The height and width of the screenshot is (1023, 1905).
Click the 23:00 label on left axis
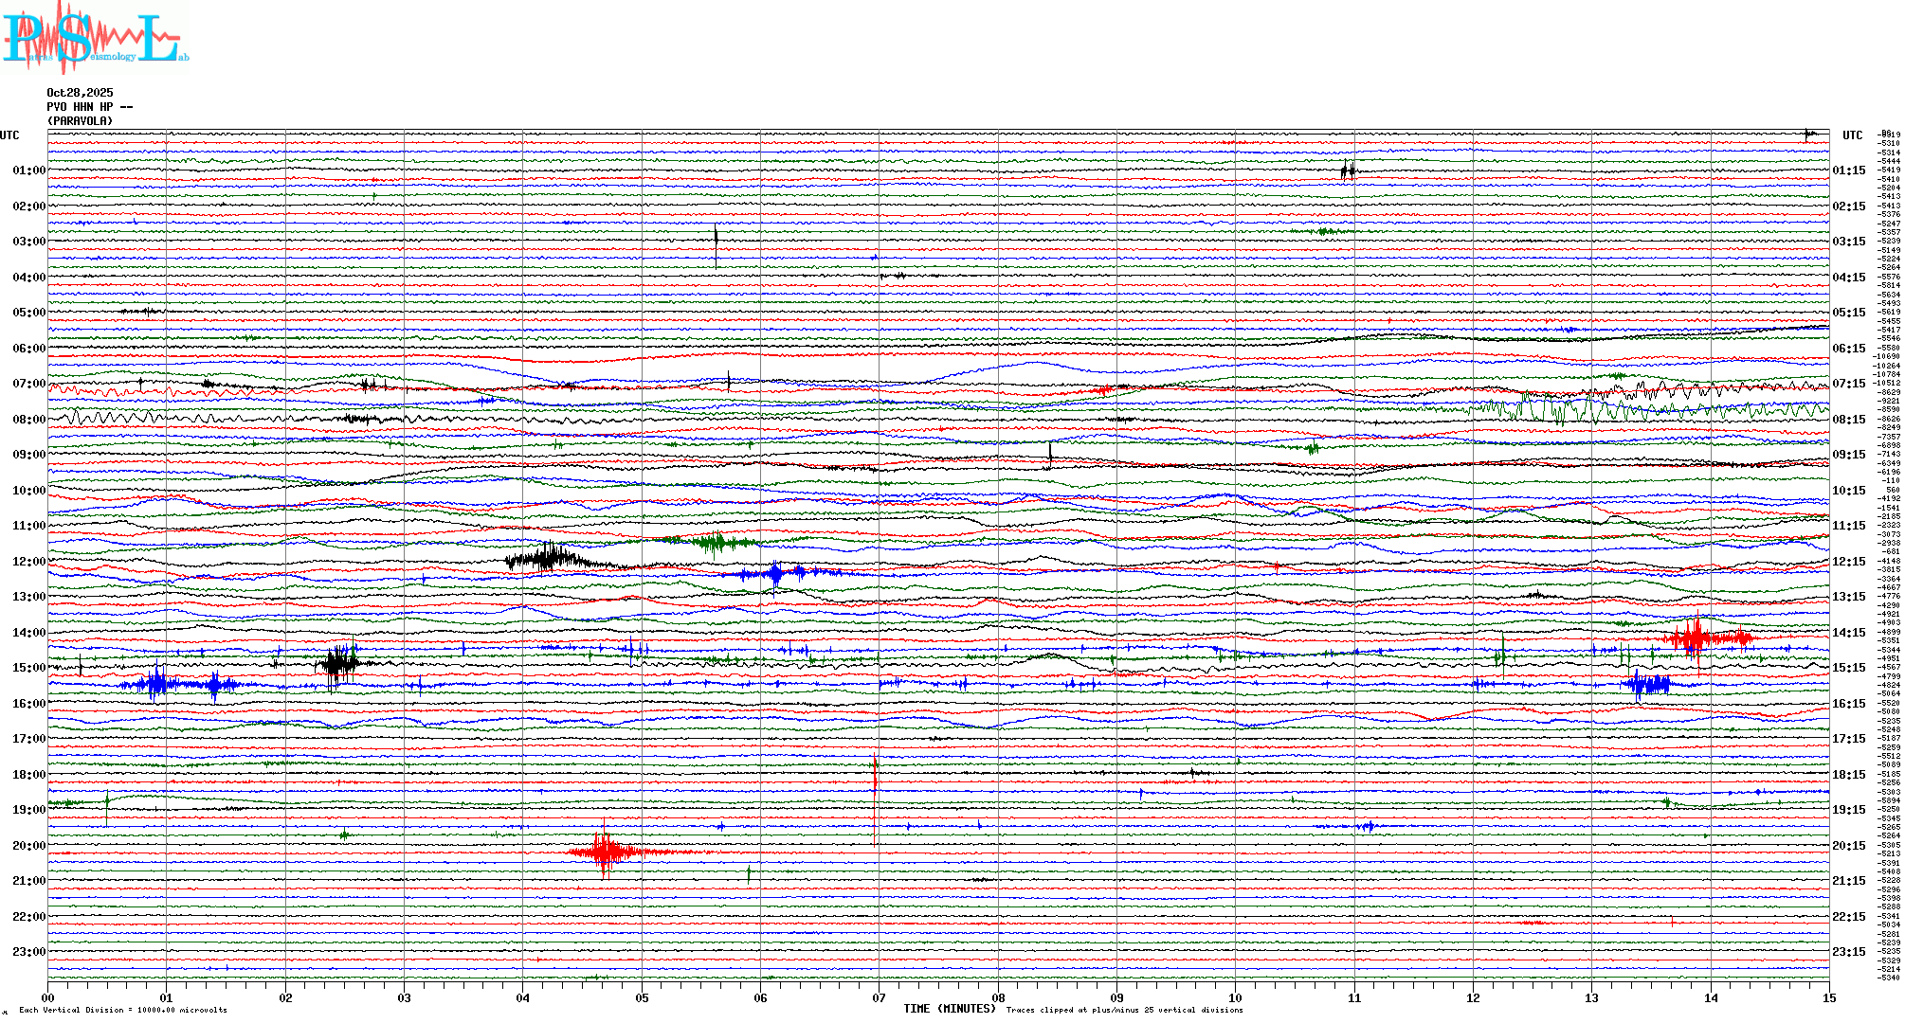(x=28, y=952)
